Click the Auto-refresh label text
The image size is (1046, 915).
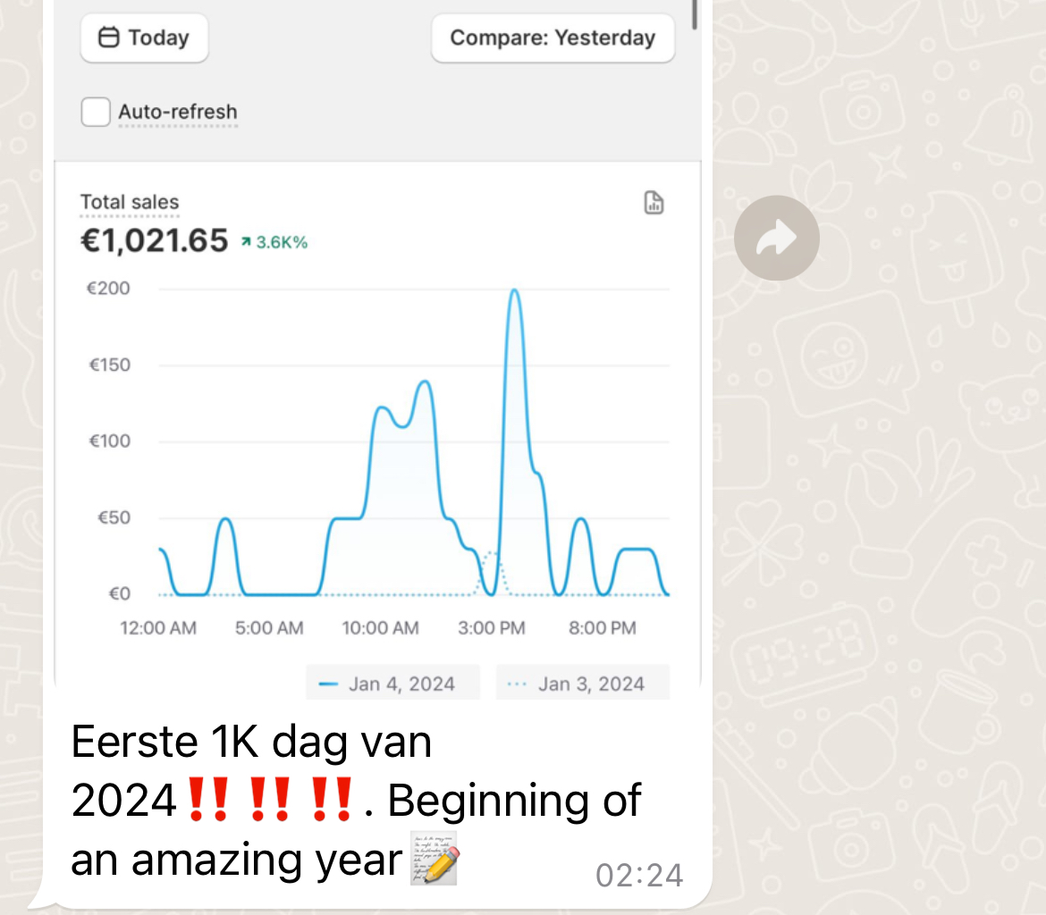[177, 112]
